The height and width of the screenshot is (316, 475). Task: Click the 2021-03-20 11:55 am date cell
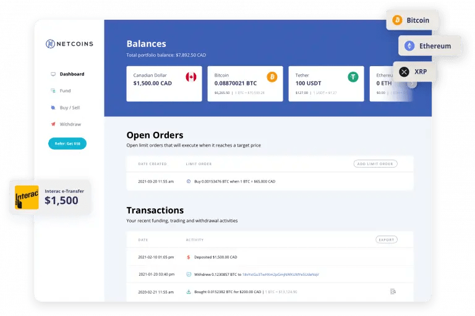(x=156, y=181)
